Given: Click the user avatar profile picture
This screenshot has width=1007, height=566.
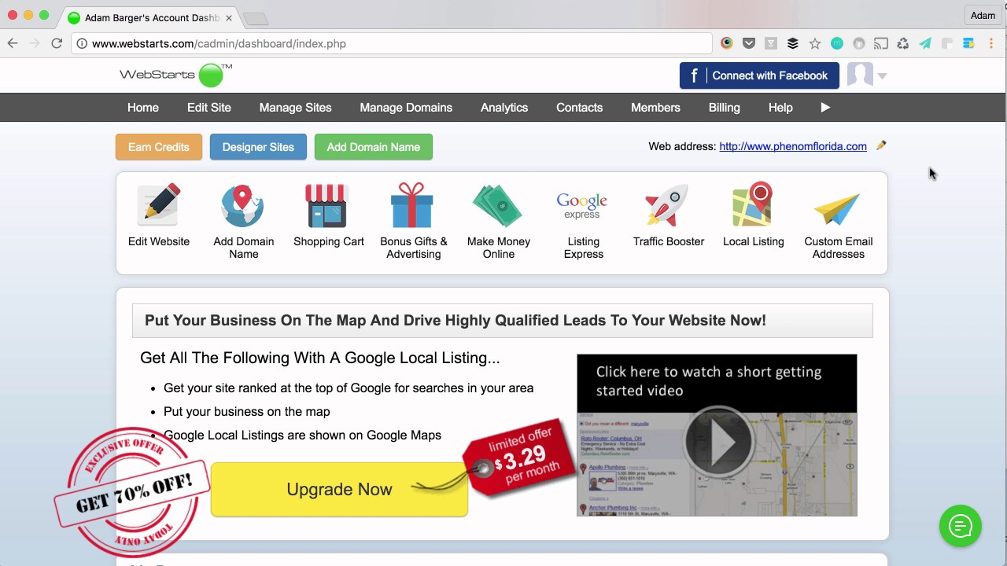Looking at the screenshot, I should coord(860,75).
